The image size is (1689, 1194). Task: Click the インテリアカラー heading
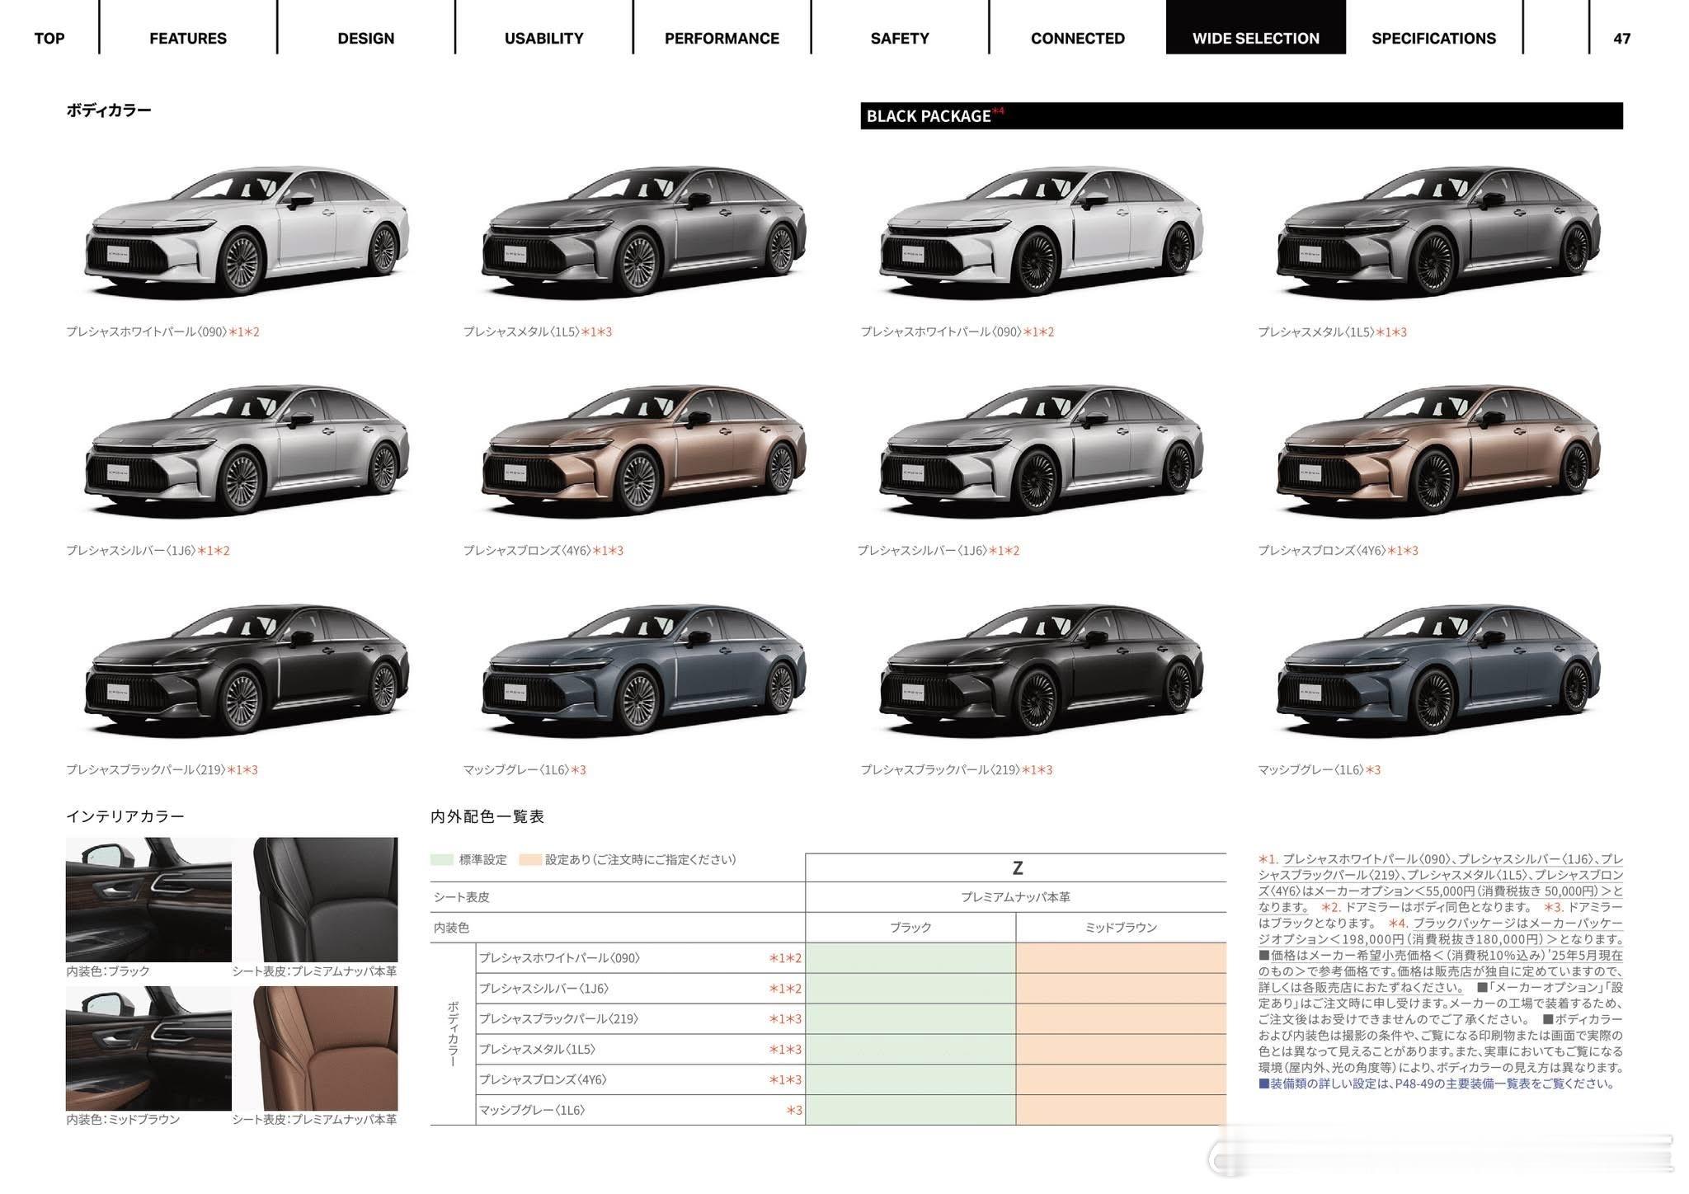[125, 816]
